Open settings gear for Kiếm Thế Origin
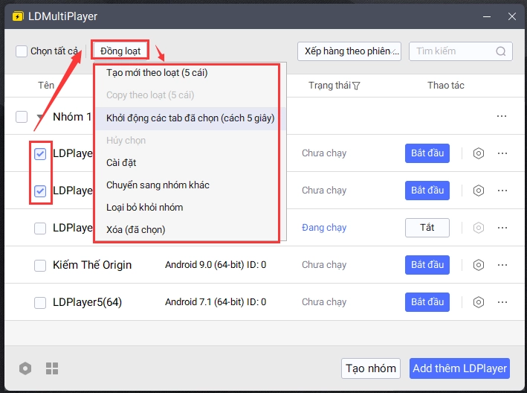The image size is (527, 393). [478, 265]
